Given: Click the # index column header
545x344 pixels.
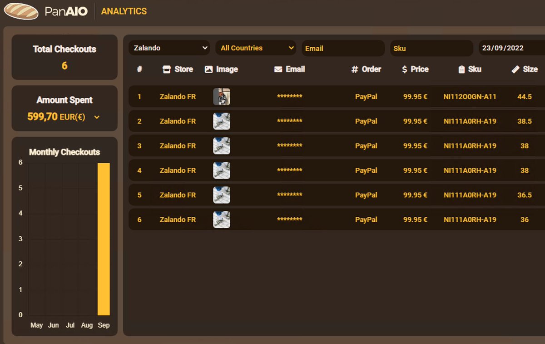Looking at the screenshot, I should click(139, 70).
